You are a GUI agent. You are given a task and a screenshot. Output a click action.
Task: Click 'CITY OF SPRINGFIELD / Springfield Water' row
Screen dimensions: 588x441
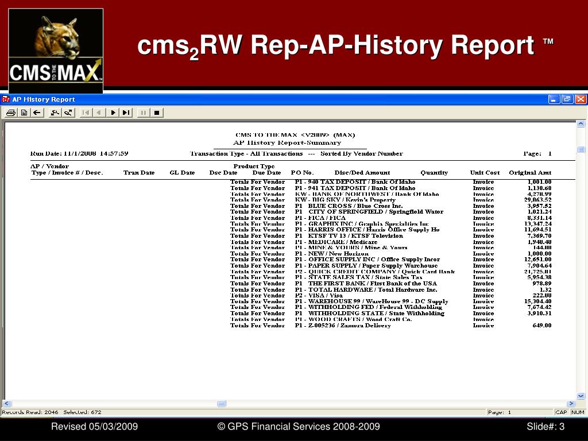[390, 211]
